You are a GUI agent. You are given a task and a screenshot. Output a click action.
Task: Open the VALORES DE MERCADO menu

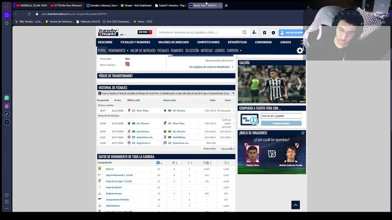(173, 42)
